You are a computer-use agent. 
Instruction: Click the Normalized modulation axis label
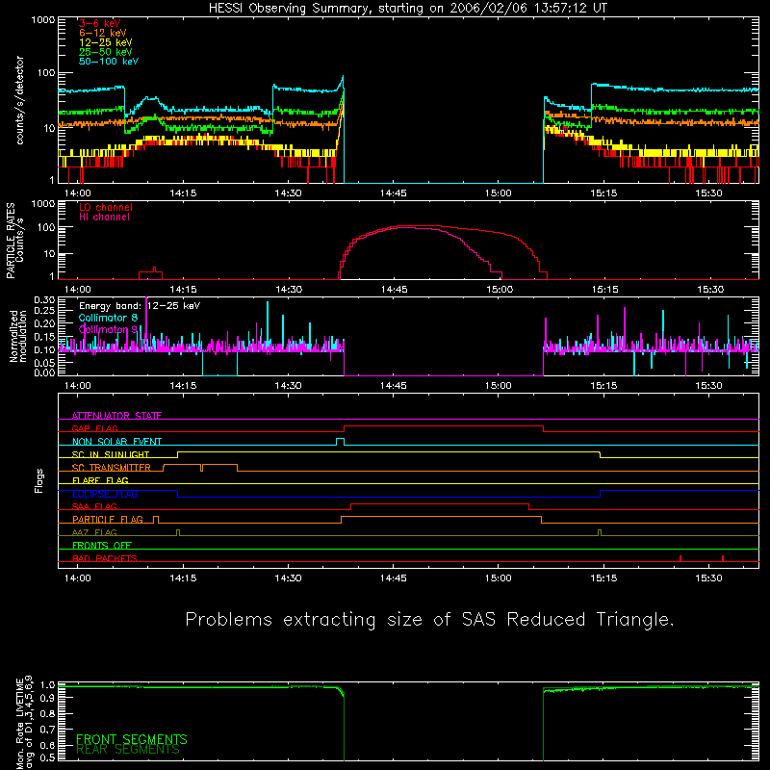pos(18,336)
